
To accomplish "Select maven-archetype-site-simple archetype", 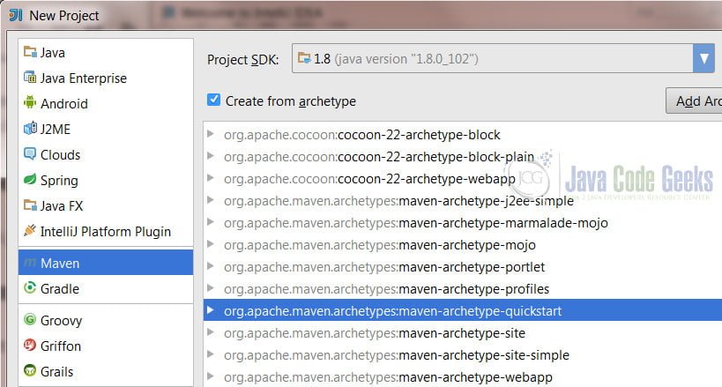I will pyautogui.click(x=397, y=354).
